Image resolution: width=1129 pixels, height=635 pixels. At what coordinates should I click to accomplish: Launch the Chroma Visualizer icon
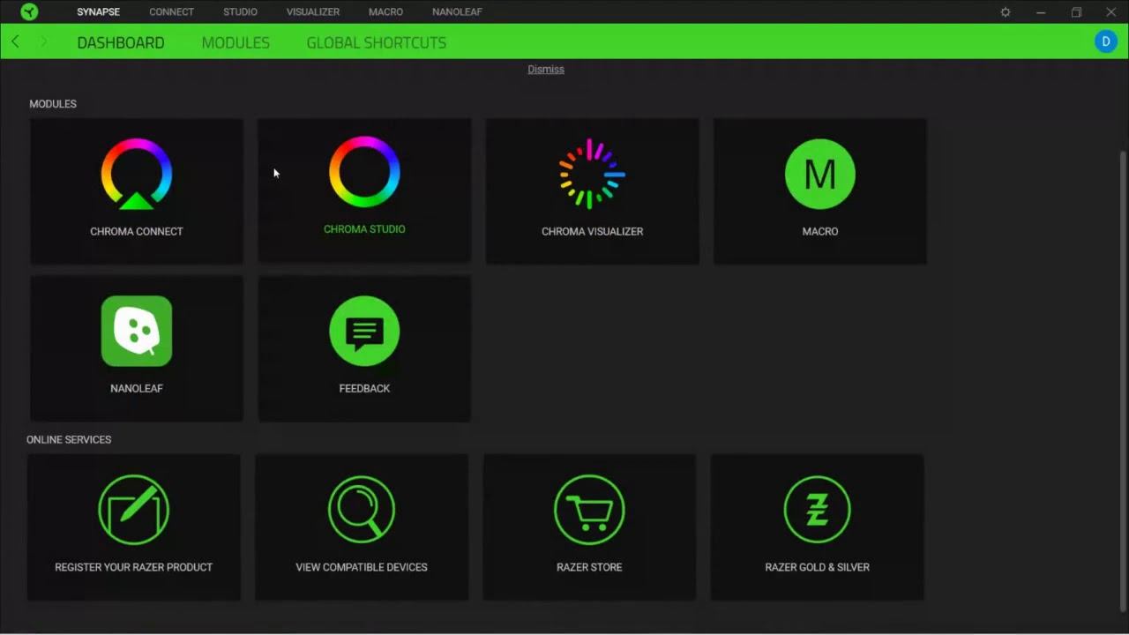[x=592, y=174]
